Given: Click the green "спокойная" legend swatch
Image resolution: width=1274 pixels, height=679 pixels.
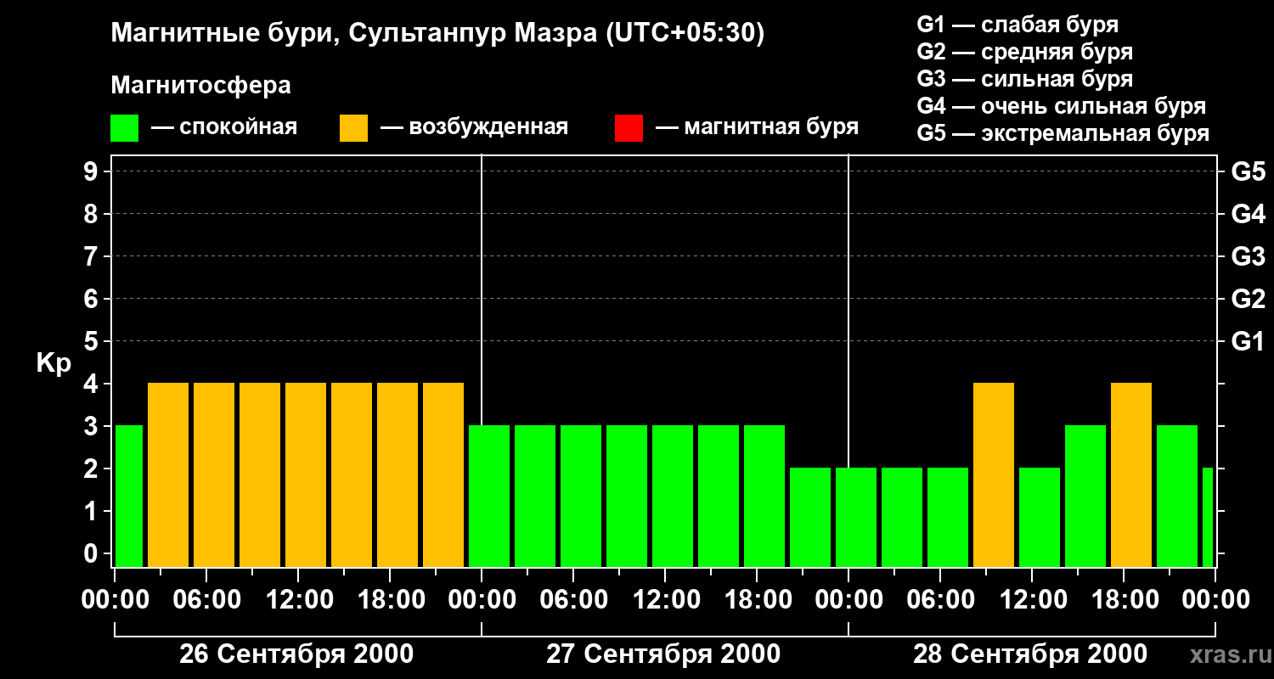Looking at the screenshot, I should pos(125,128).
